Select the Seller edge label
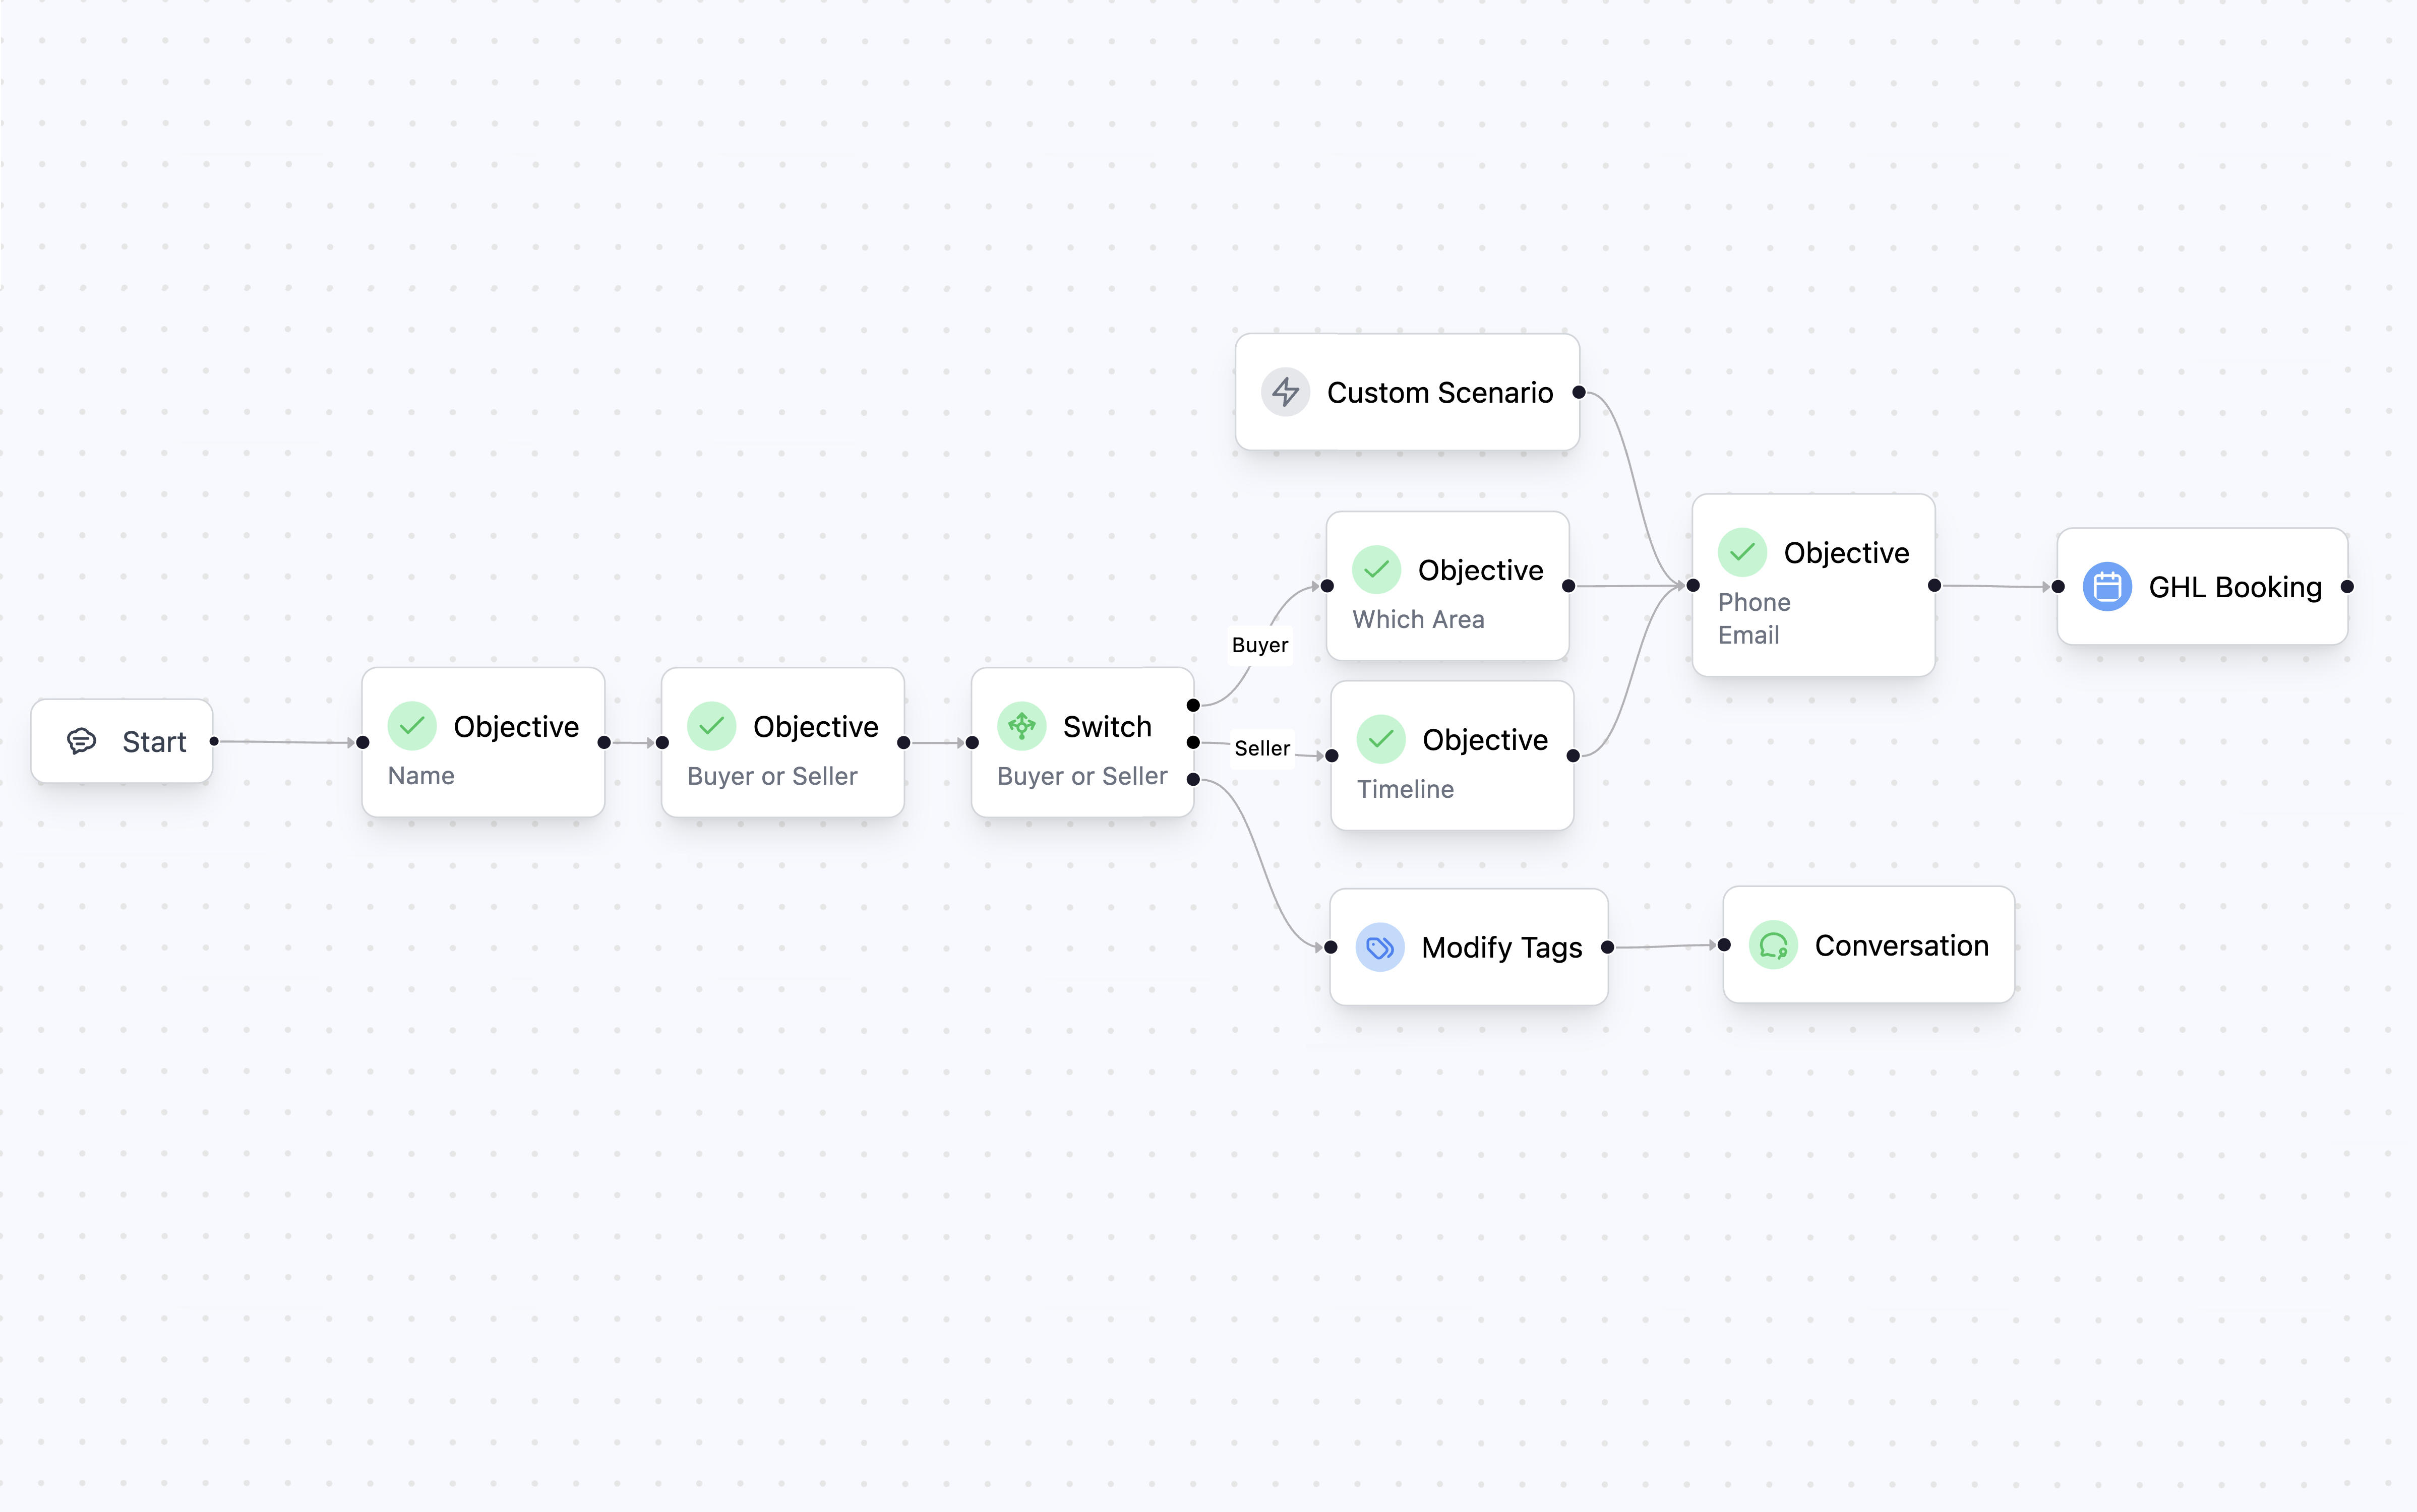This screenshot has height=1512, width=2417. (1261, 748)
